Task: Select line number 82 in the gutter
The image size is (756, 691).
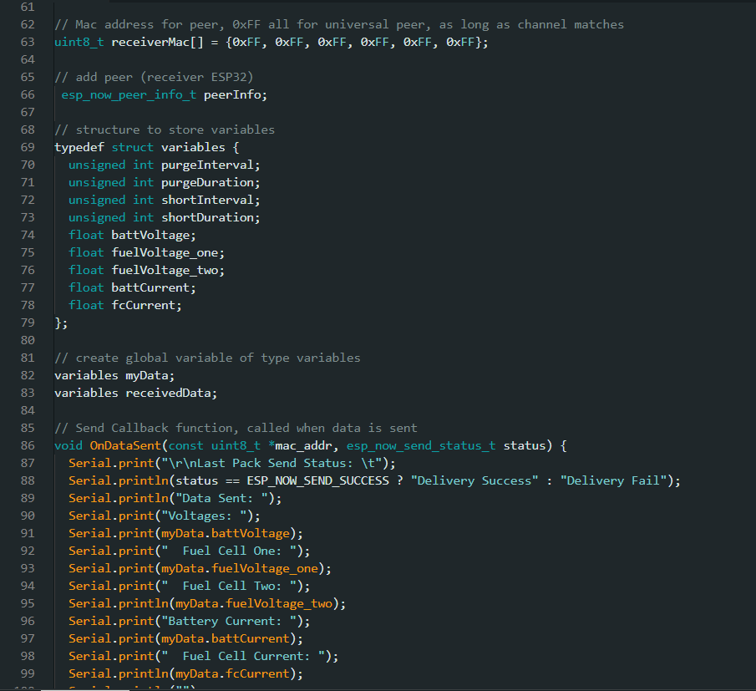Action: pos(28,375)
